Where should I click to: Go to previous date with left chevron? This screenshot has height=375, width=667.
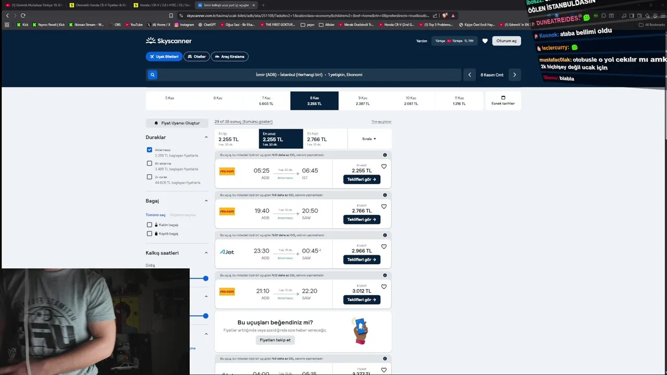[x=470, y=75]
